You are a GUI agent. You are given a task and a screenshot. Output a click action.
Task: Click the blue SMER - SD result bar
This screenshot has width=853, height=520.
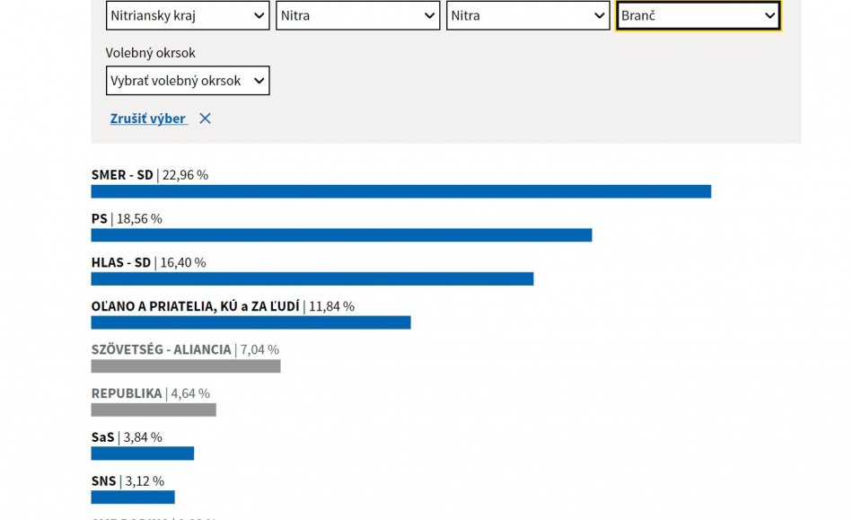click(x=400, y=191)
